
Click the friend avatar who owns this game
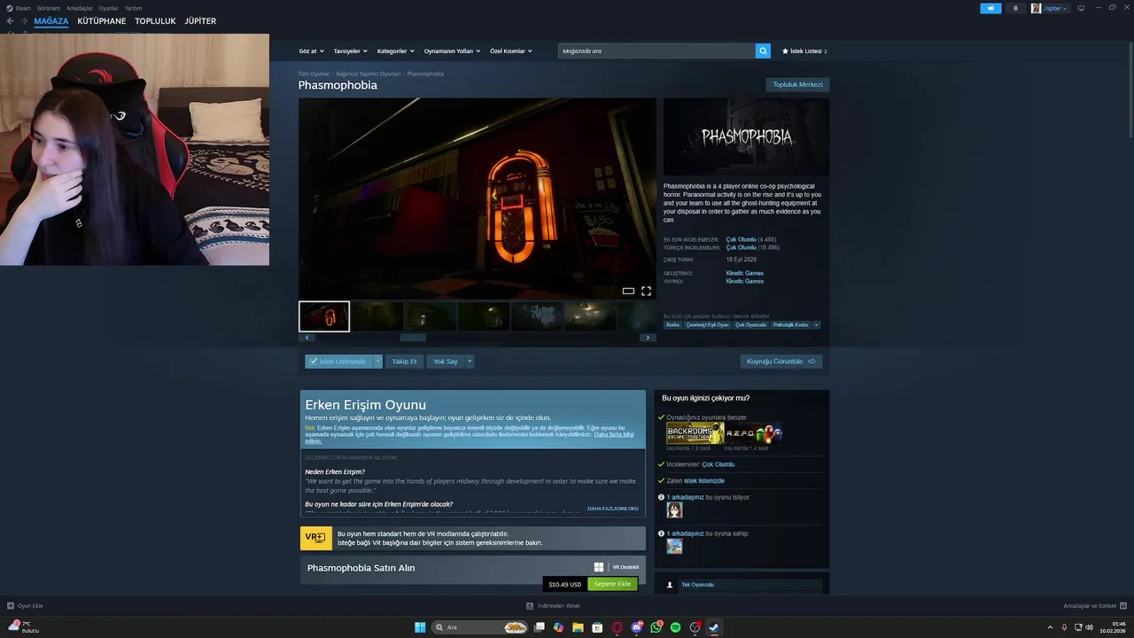674,546
